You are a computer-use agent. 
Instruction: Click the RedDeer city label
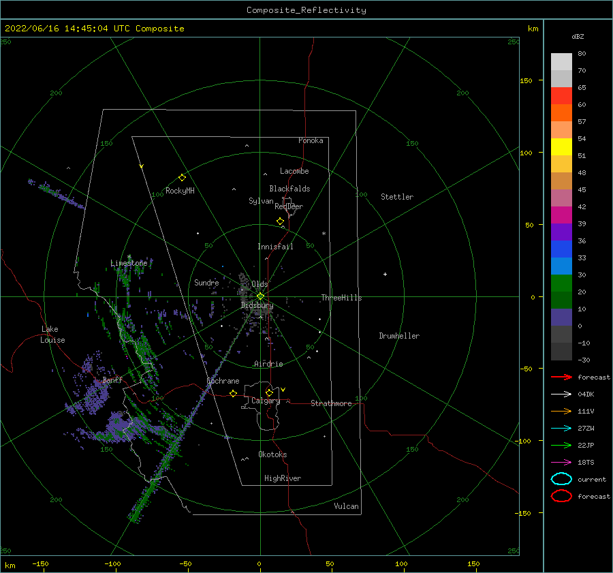tap(289, 206)
